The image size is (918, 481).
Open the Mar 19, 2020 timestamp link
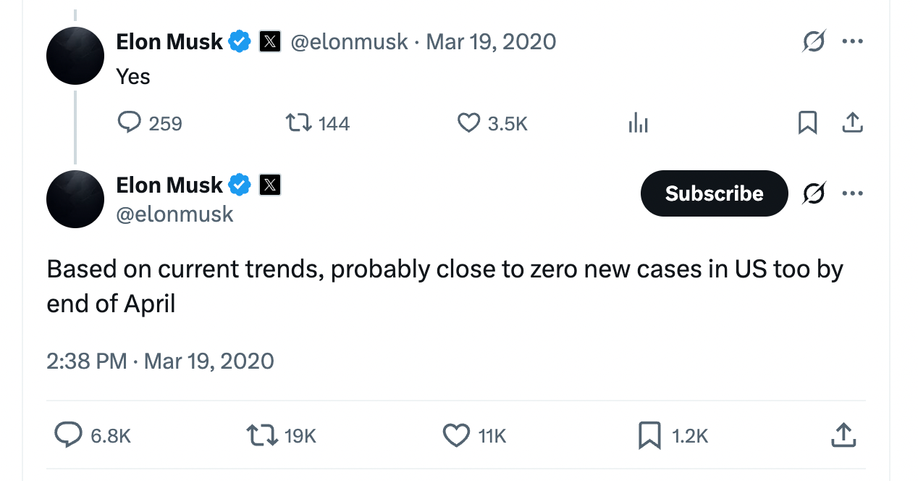(x=491, y=41)
